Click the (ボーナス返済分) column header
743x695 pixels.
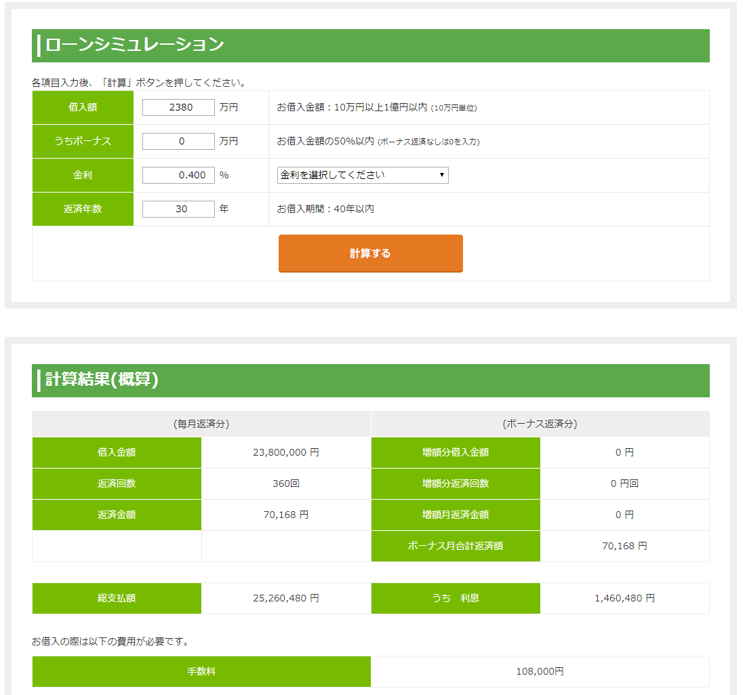click(x=540, y=424)
